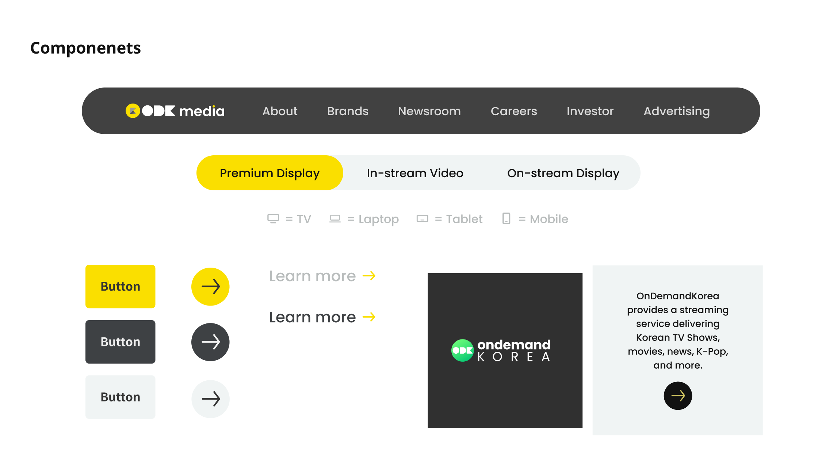Click the light gray Button

pos(121,397)
